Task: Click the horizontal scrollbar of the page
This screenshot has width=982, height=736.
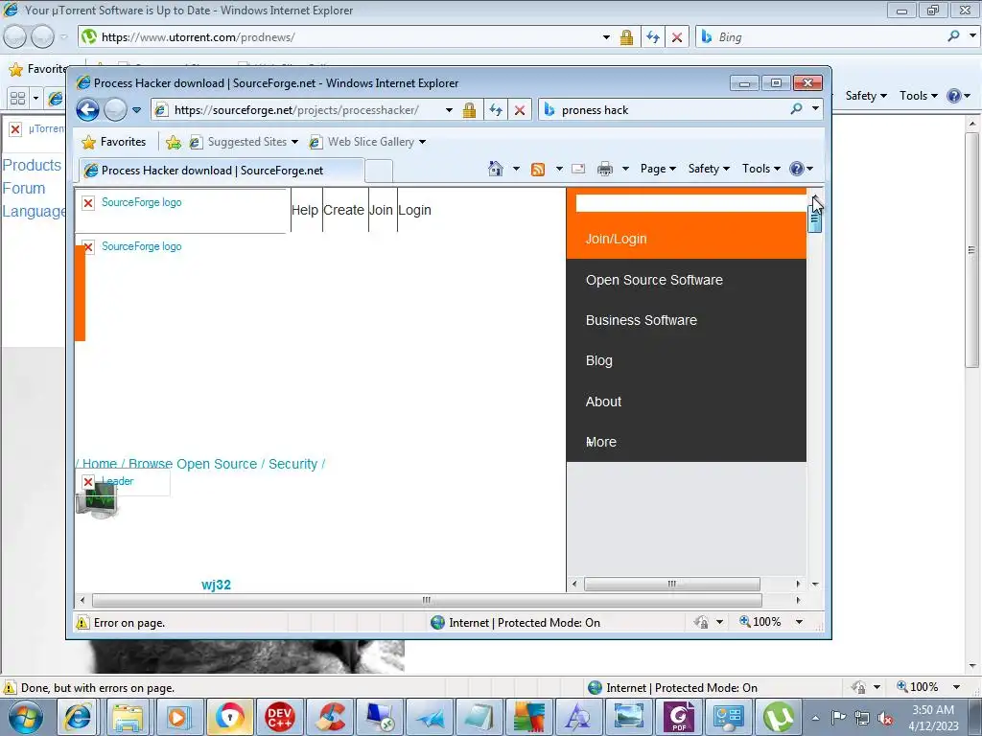Action: tap(427, 600)
